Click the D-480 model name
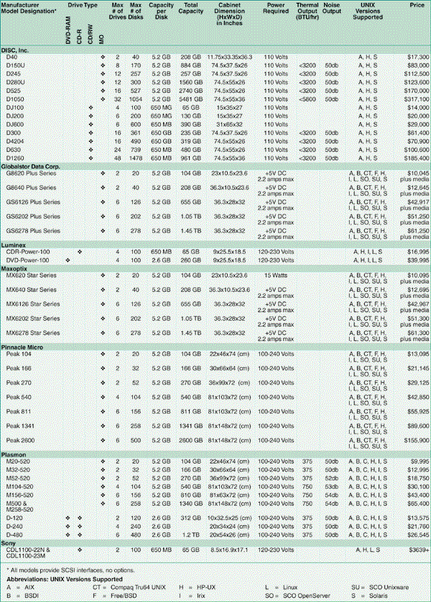Image resolution: width=431 pixels, height=602 pixels. click(14, 535)
